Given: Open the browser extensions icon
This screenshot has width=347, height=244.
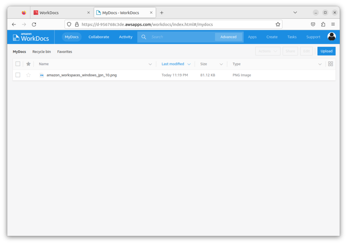Looking at the screenshot, I should (x=323, y=24).
